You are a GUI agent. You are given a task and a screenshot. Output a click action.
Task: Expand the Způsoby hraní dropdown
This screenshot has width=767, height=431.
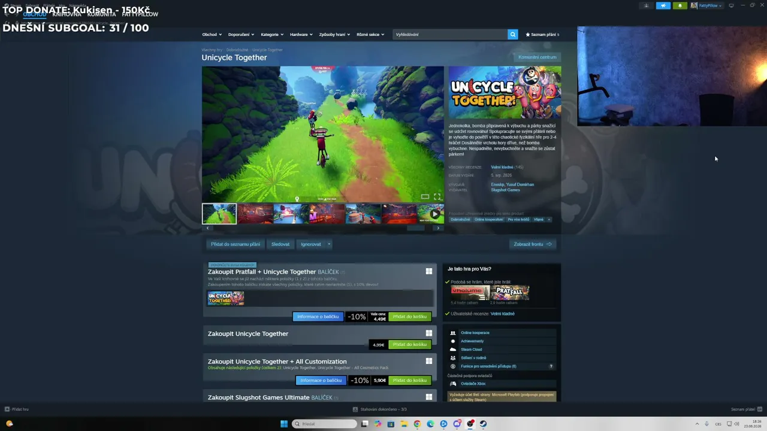(x=334, y=35)
